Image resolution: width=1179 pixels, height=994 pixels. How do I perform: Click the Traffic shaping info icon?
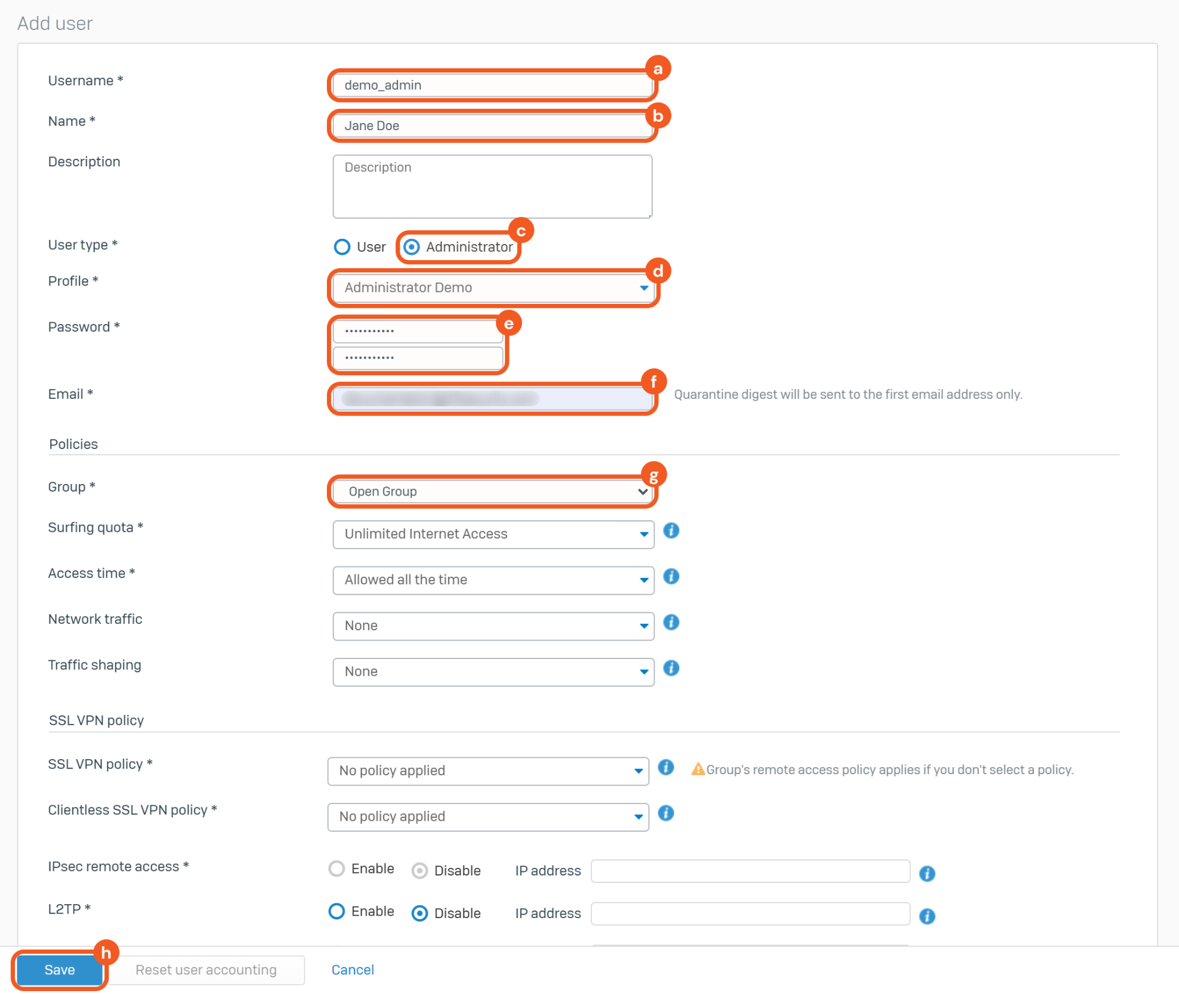click(x=671, y=668)
